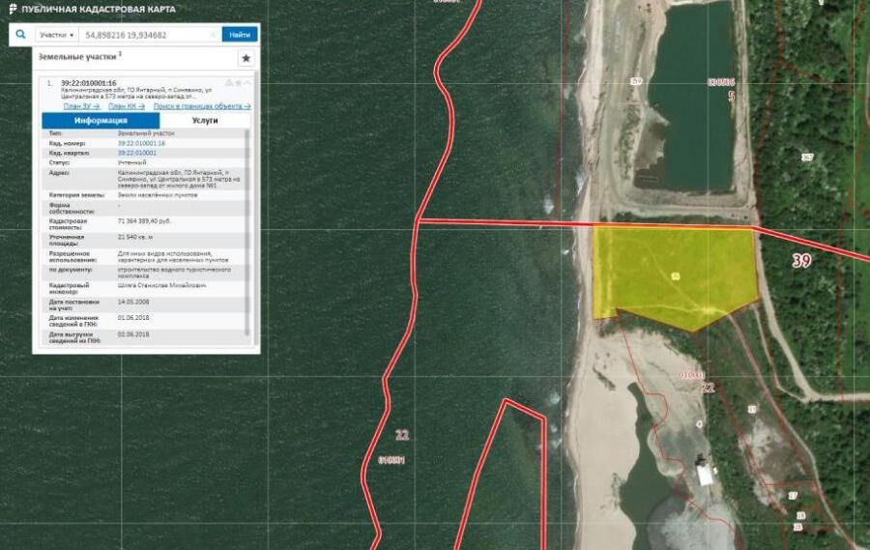870x550 pixels.
Task: Open the План КК link
Action: point(127,106)
